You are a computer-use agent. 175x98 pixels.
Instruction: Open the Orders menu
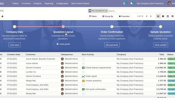tap(15, 4)
